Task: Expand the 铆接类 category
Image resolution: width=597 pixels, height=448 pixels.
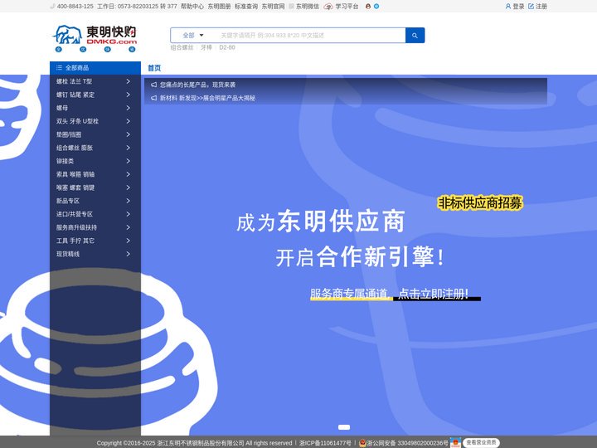Action: (x=129, y=161)
